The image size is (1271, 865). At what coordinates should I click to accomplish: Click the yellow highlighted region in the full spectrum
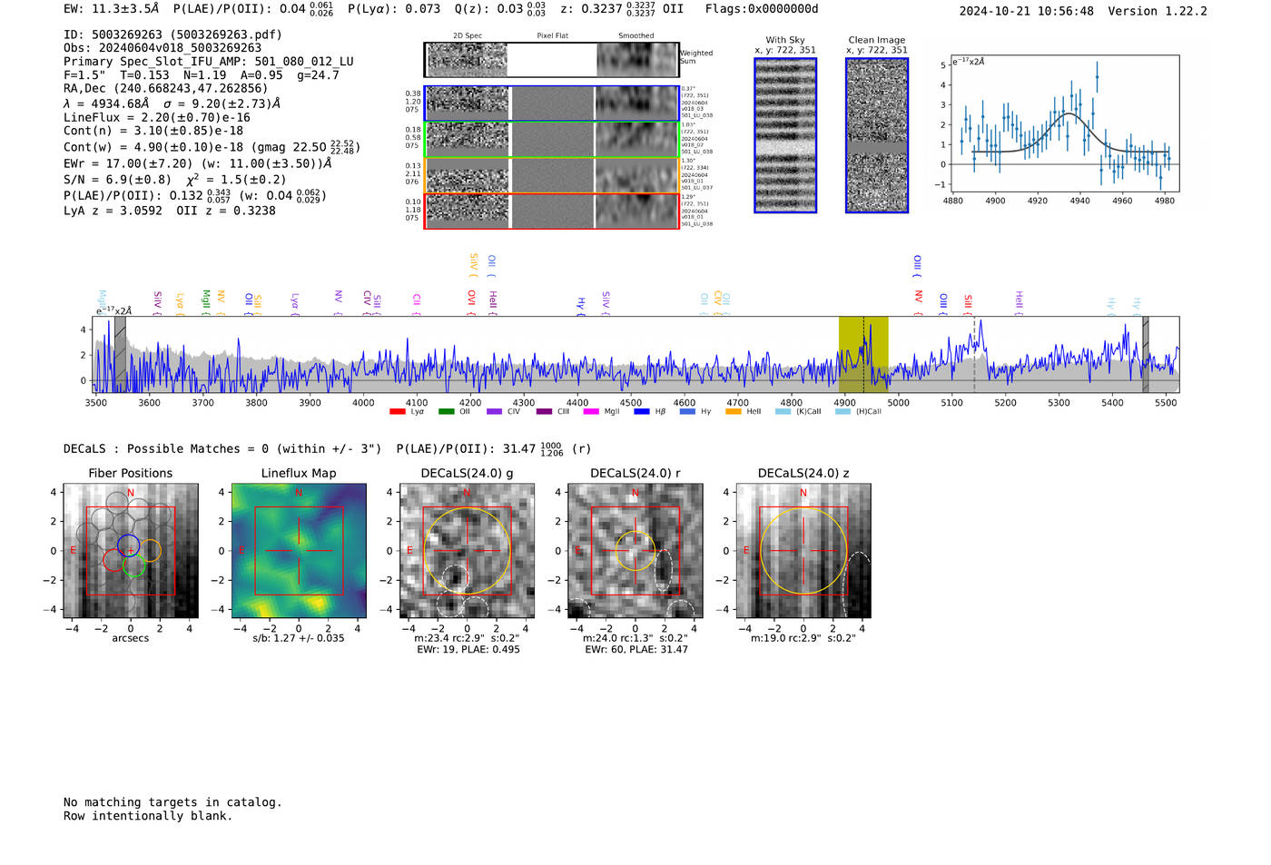coord(863,354)
